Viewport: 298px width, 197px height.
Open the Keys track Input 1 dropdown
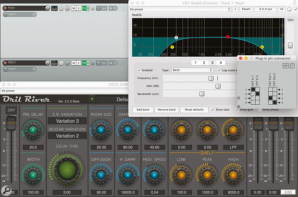coord(34,14)
